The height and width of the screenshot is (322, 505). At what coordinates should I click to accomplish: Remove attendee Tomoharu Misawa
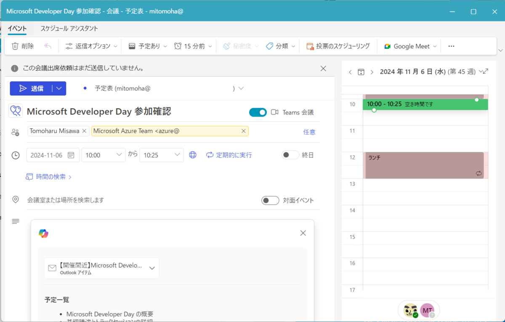pyautogui.click(x=84, y=131)
